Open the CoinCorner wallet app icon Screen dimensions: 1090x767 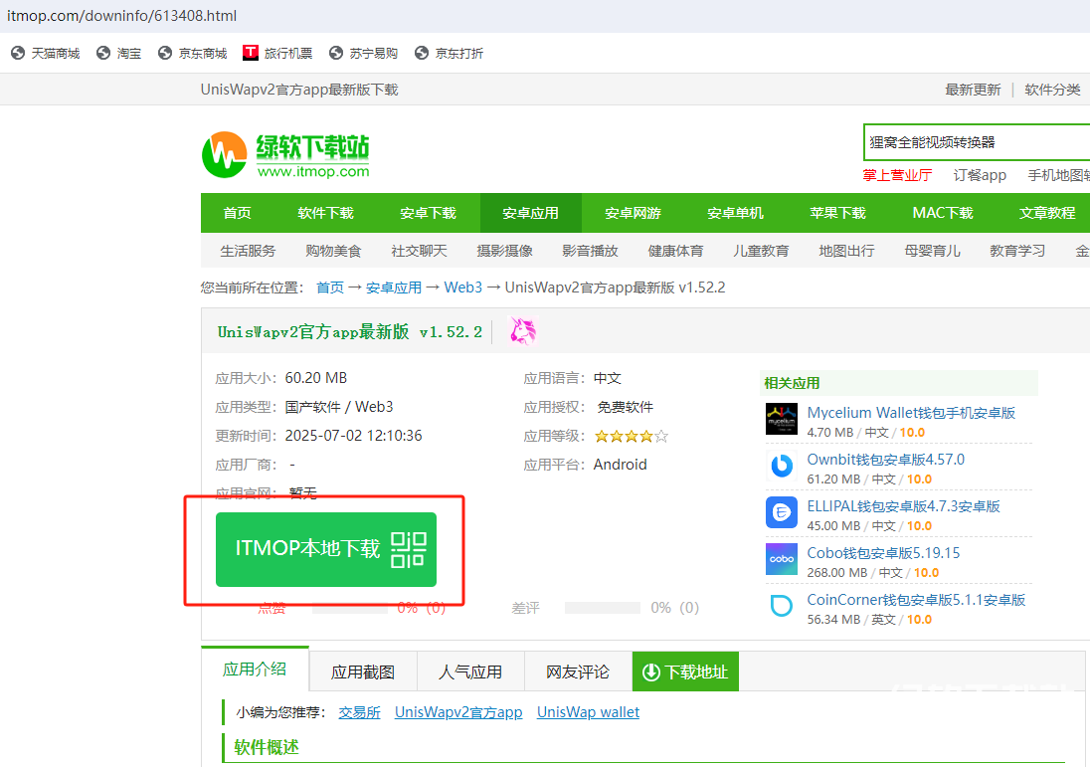click(782, 606)
